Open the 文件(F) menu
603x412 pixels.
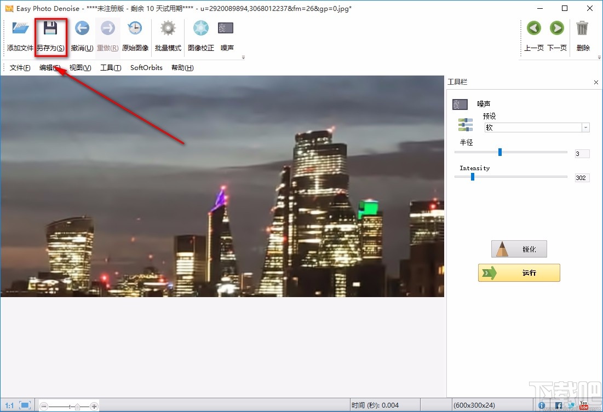pyautogui.click(x=20, y=68)
